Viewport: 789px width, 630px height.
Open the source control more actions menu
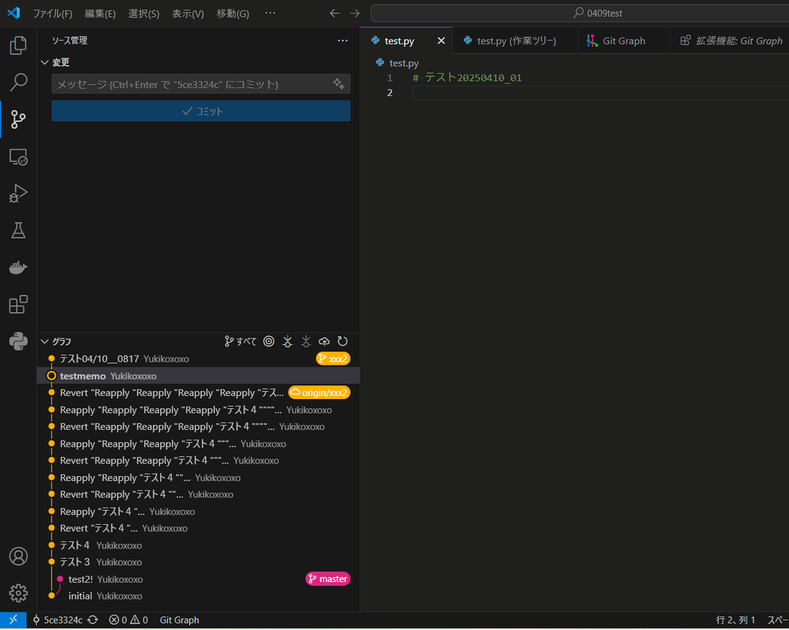[x=343, y=40]
